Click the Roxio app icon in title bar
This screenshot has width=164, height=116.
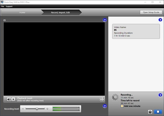2,2
